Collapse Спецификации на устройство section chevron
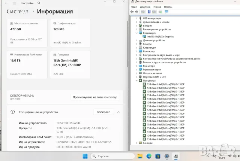240x161 pixels. pos(118,112)
